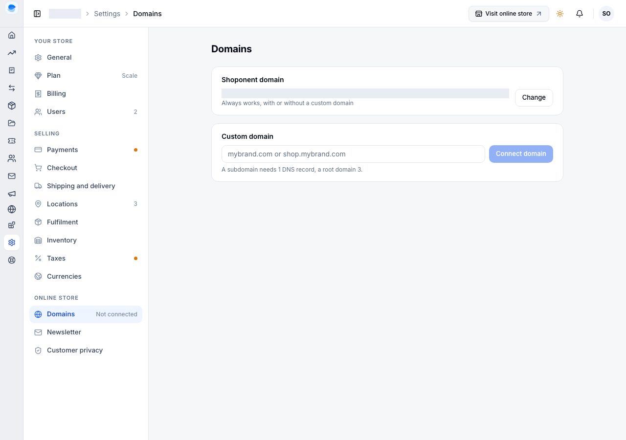Open the notifications bell

[x=580, y=14]
